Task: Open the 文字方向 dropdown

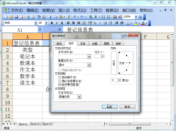Action: click(79, 96)
